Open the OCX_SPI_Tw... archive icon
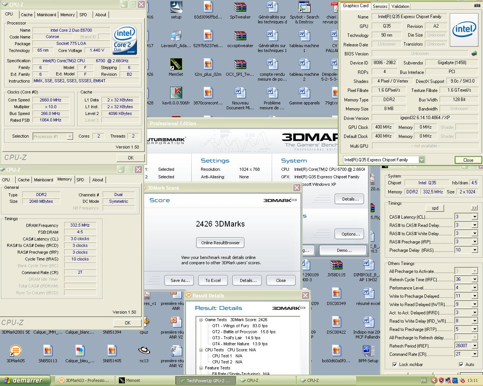Viewport: 483px width, 386px height. coord(240,64)
